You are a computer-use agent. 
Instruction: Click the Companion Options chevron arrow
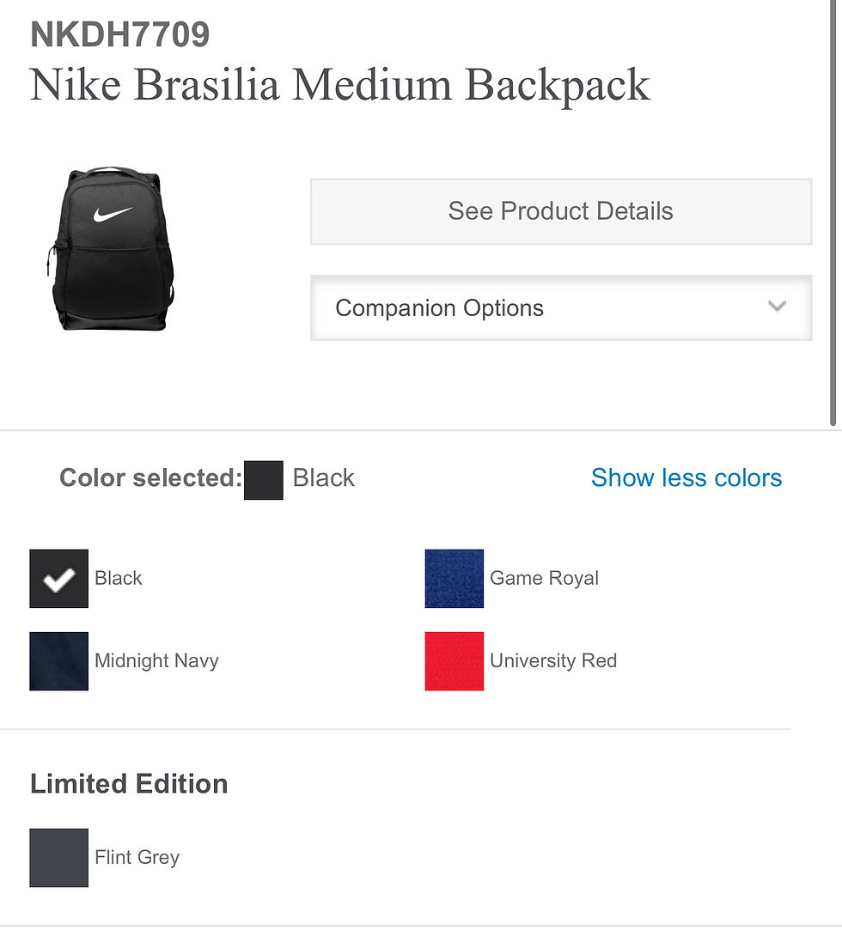point(777,307)
